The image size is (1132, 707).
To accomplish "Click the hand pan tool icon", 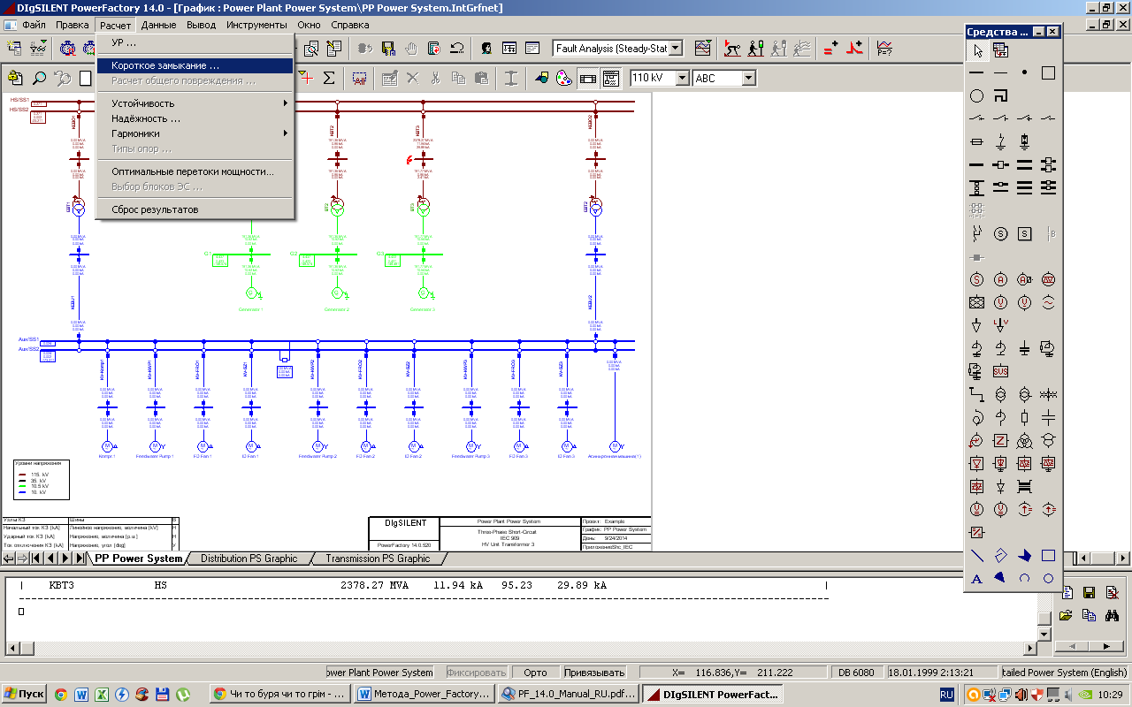I will [x=410, y=49].
